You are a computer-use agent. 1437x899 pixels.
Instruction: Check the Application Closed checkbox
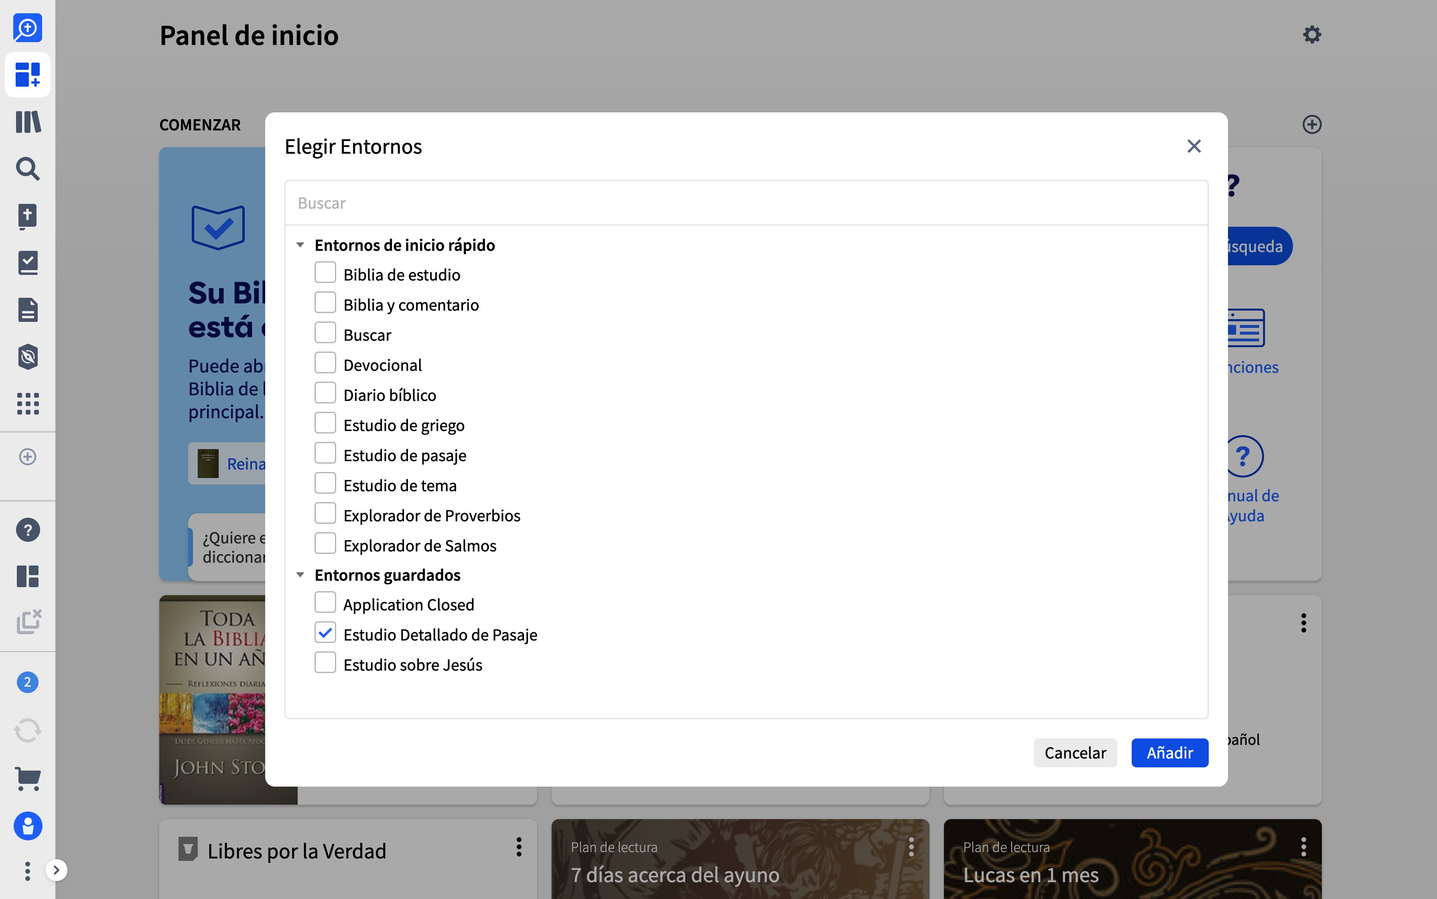[x=325, y=602]
